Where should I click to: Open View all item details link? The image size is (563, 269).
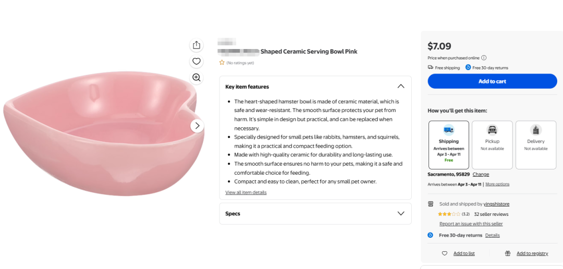point(246,192)
